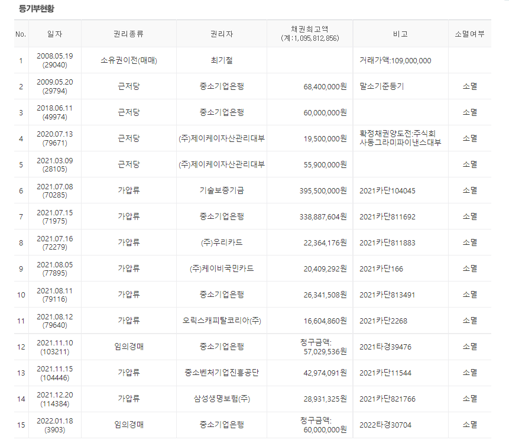This screenshot has height=443, width=509.
Task: Click the 비고 column header
Action: pyautogui.click(x=400, y=34)
